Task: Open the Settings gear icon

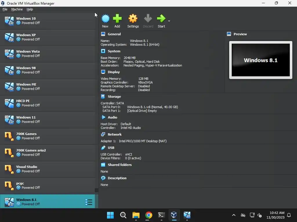Action: coord(133,18)
